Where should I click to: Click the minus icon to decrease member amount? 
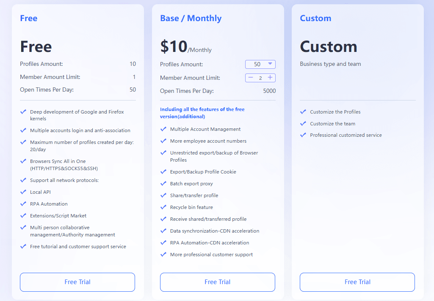click(x=251, y=78)
